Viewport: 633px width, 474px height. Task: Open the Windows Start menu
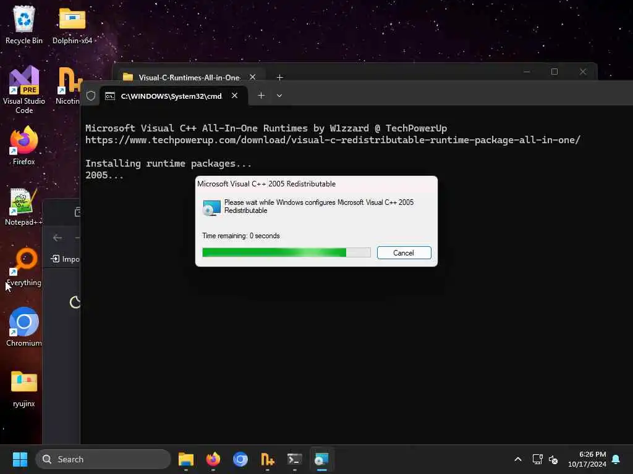(20, 459)
